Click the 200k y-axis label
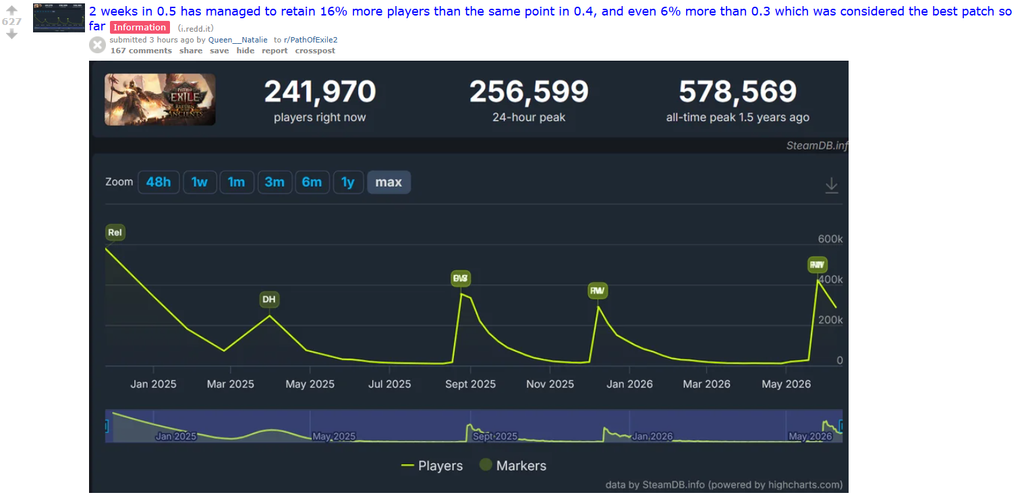 pos(830,320)
